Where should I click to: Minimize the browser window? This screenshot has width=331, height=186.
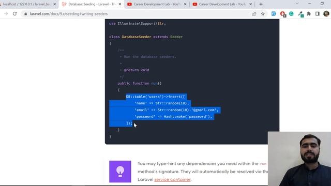point(309,4)
